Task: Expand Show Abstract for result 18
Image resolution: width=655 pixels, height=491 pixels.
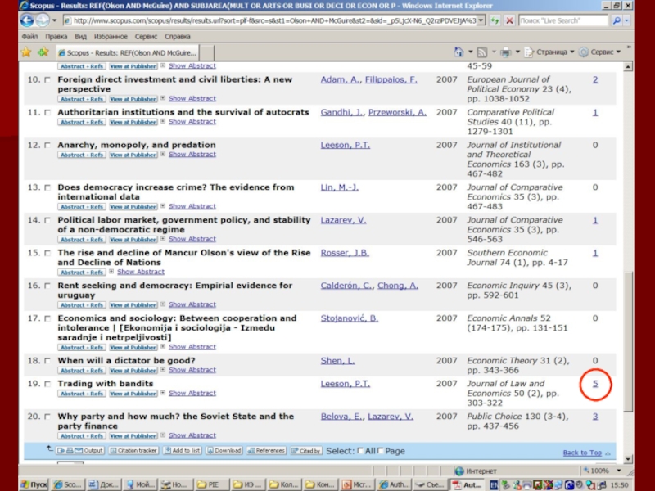Action: click(x=192, y=370)
